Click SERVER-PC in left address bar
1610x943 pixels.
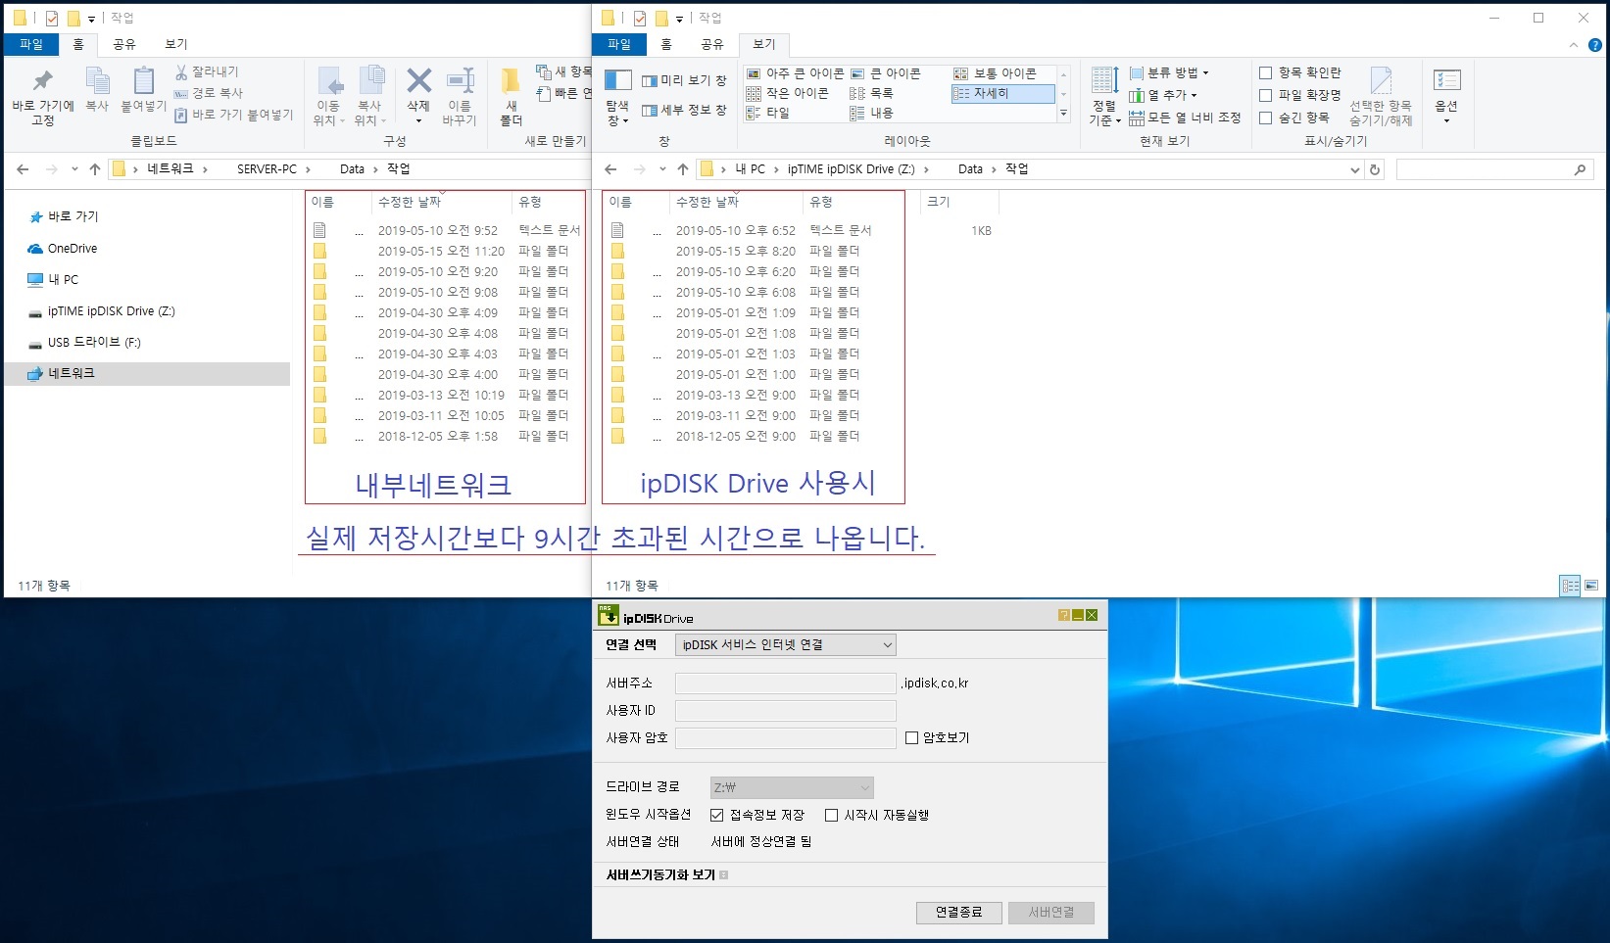267,169
